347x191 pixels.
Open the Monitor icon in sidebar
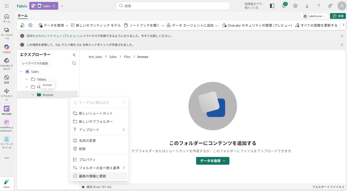tap(7, 78)
